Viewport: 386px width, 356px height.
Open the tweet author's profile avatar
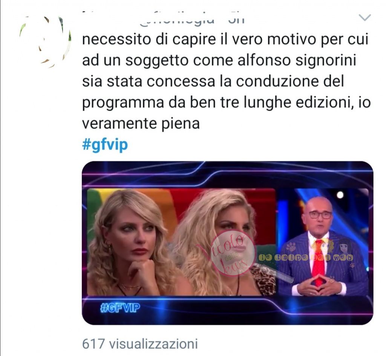46,41
